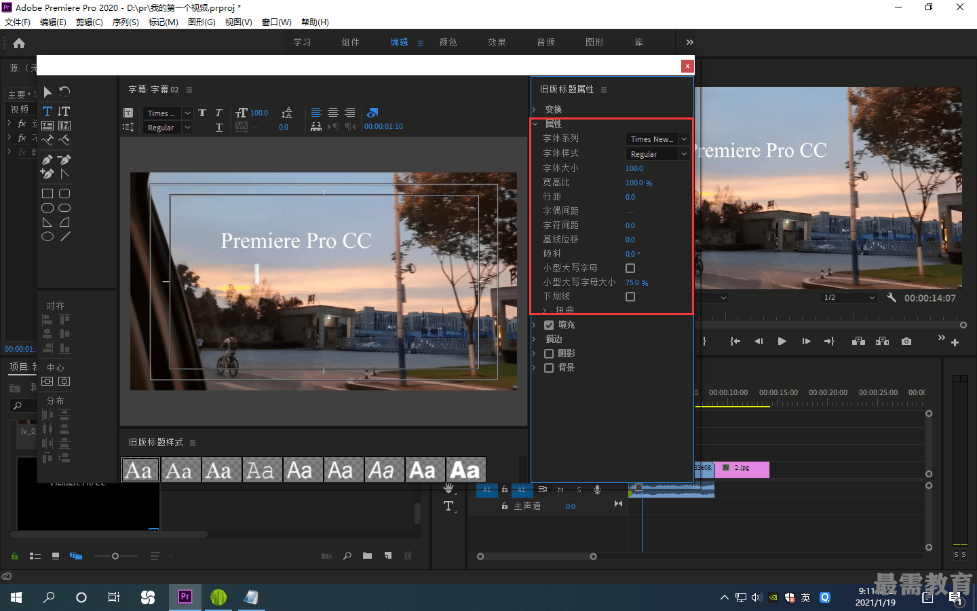Image resolution: width=977 pixels, height=611 pixels.
Task: Select the Vertical Area Type tool
Action: click(64, 126)
